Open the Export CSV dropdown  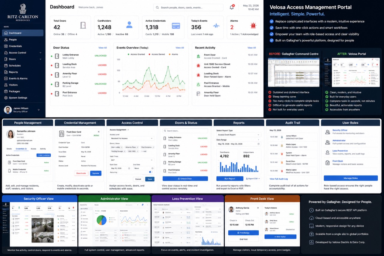pyautogui.click(x=253, y=179)
